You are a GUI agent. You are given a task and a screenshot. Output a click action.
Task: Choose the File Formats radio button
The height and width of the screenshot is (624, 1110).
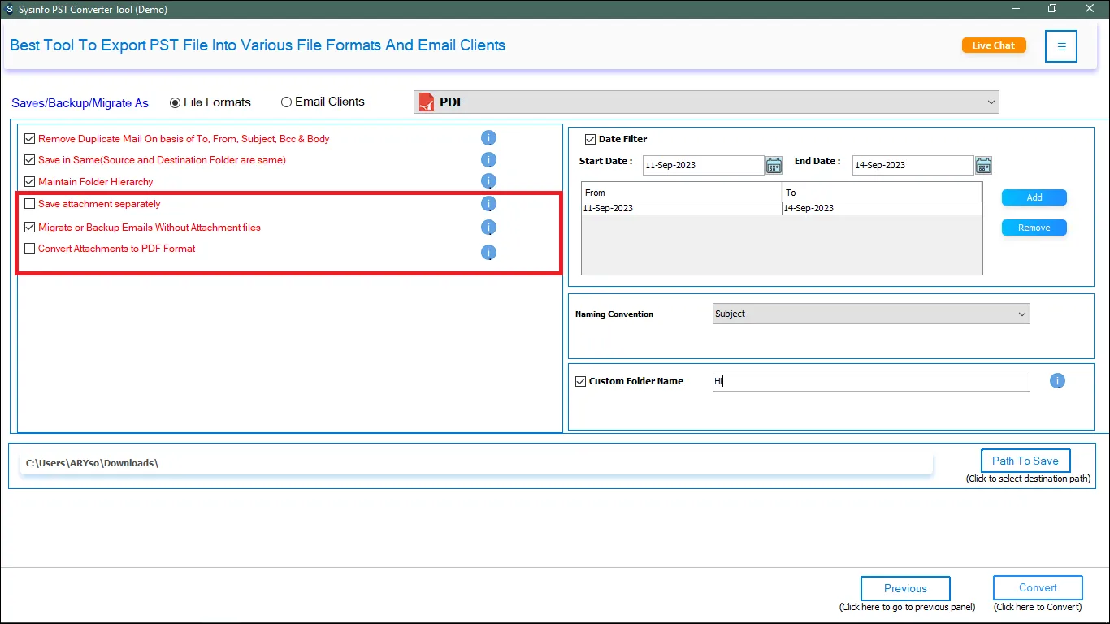tap(175, 103)
